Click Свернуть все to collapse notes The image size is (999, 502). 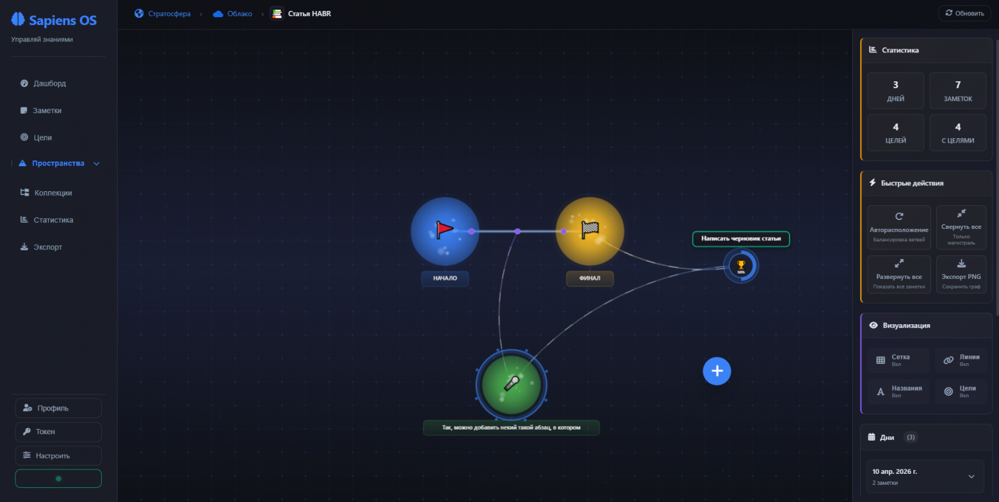[x=961, y=227]
